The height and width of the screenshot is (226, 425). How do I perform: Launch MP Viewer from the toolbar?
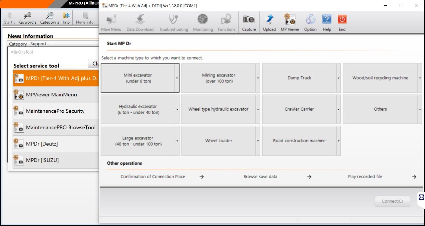pyautogui.click(x=290, y=22)
